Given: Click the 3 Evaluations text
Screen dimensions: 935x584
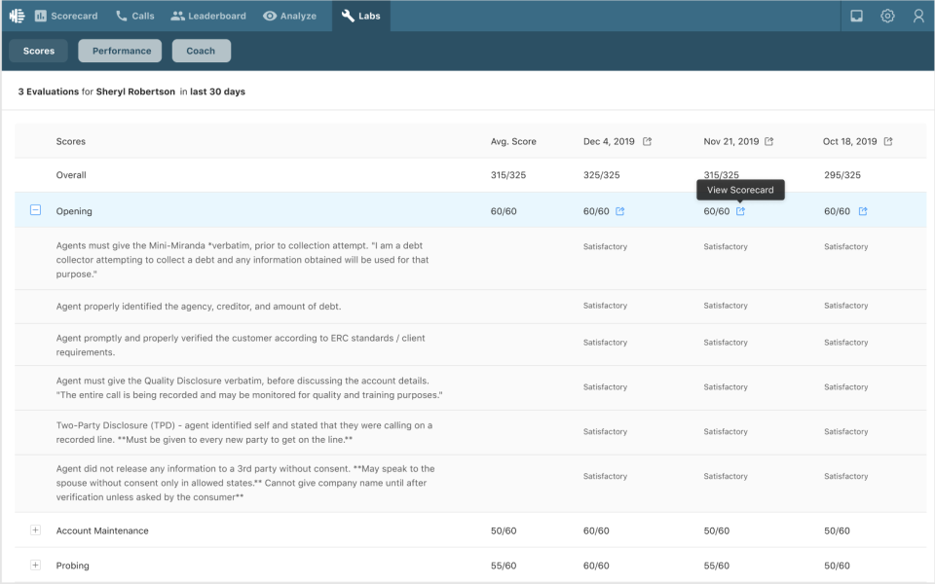Looking at the screenshot, I should [49, 91].
